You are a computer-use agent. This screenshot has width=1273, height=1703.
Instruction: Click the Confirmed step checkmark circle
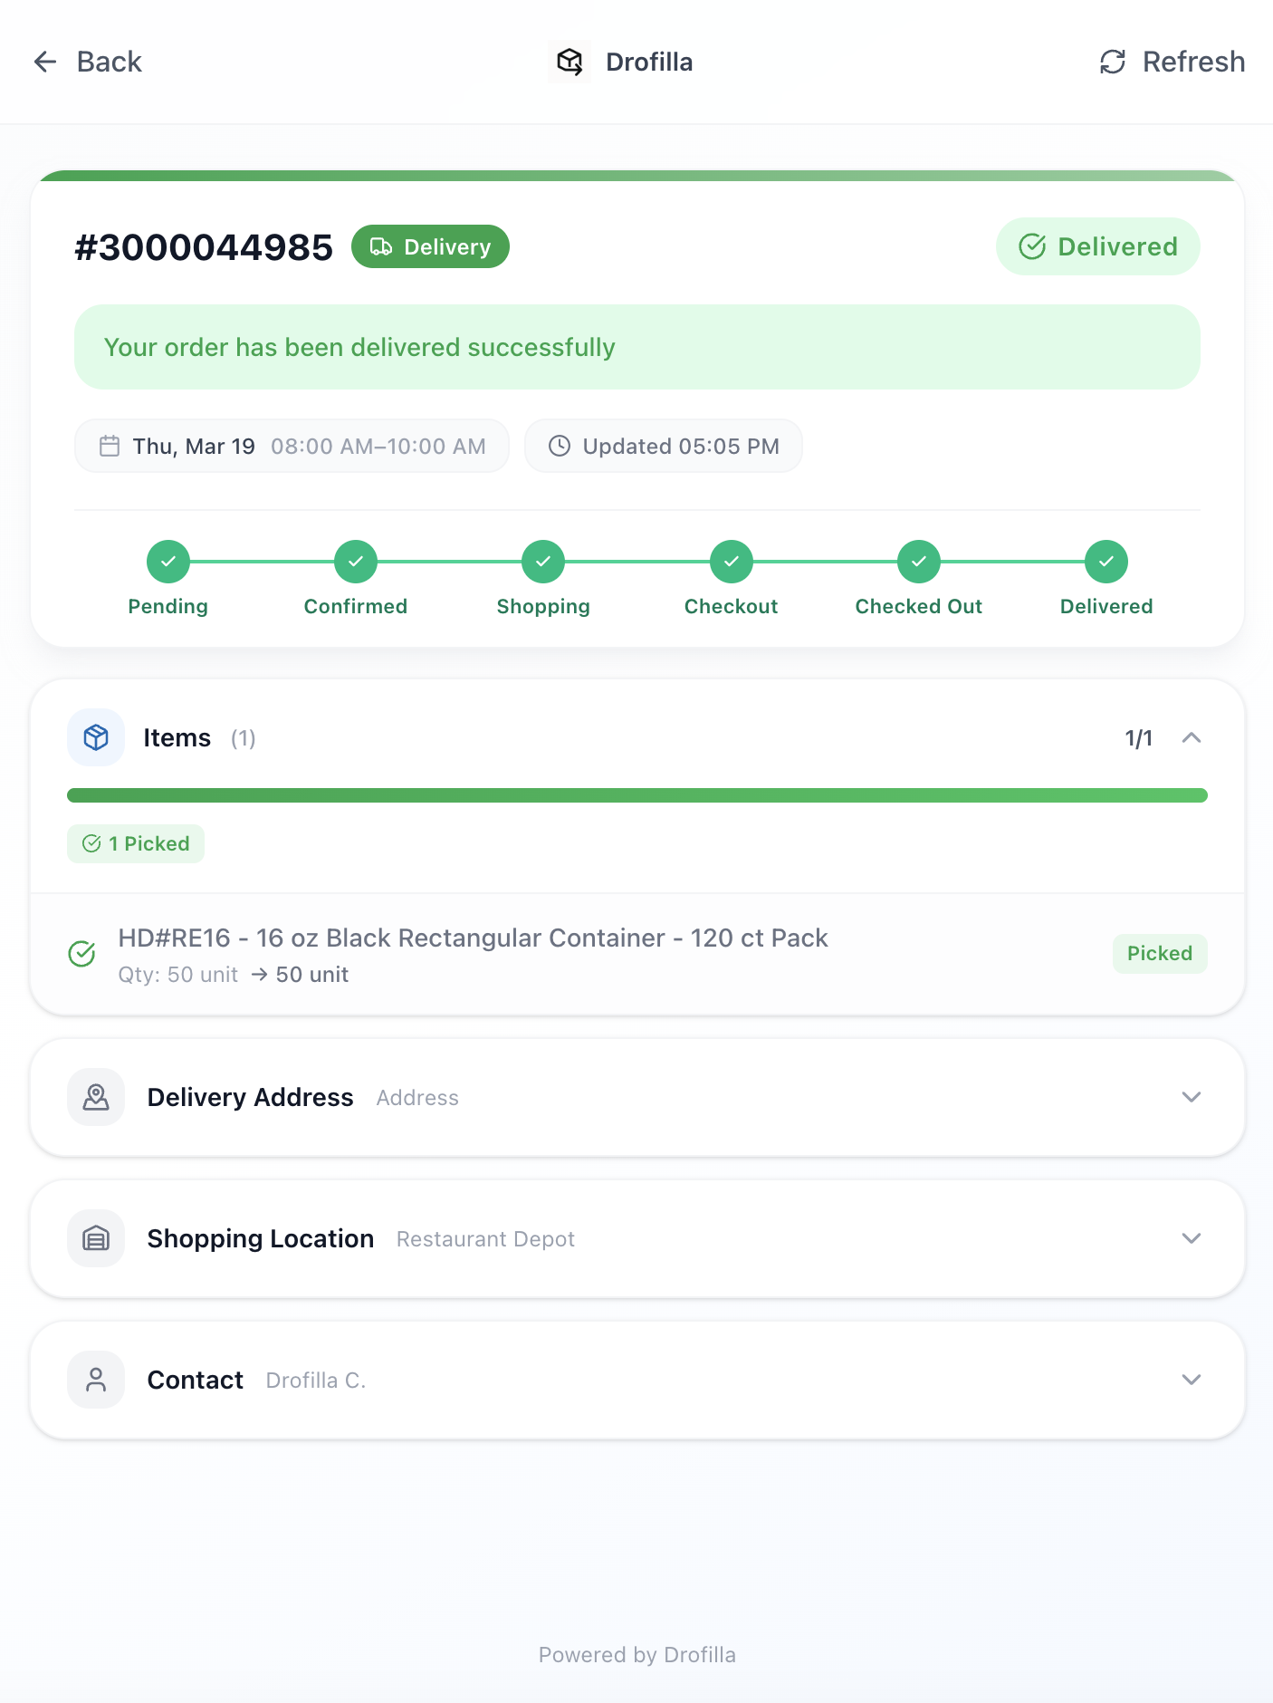pyautogui.click(x=355, y=561)
